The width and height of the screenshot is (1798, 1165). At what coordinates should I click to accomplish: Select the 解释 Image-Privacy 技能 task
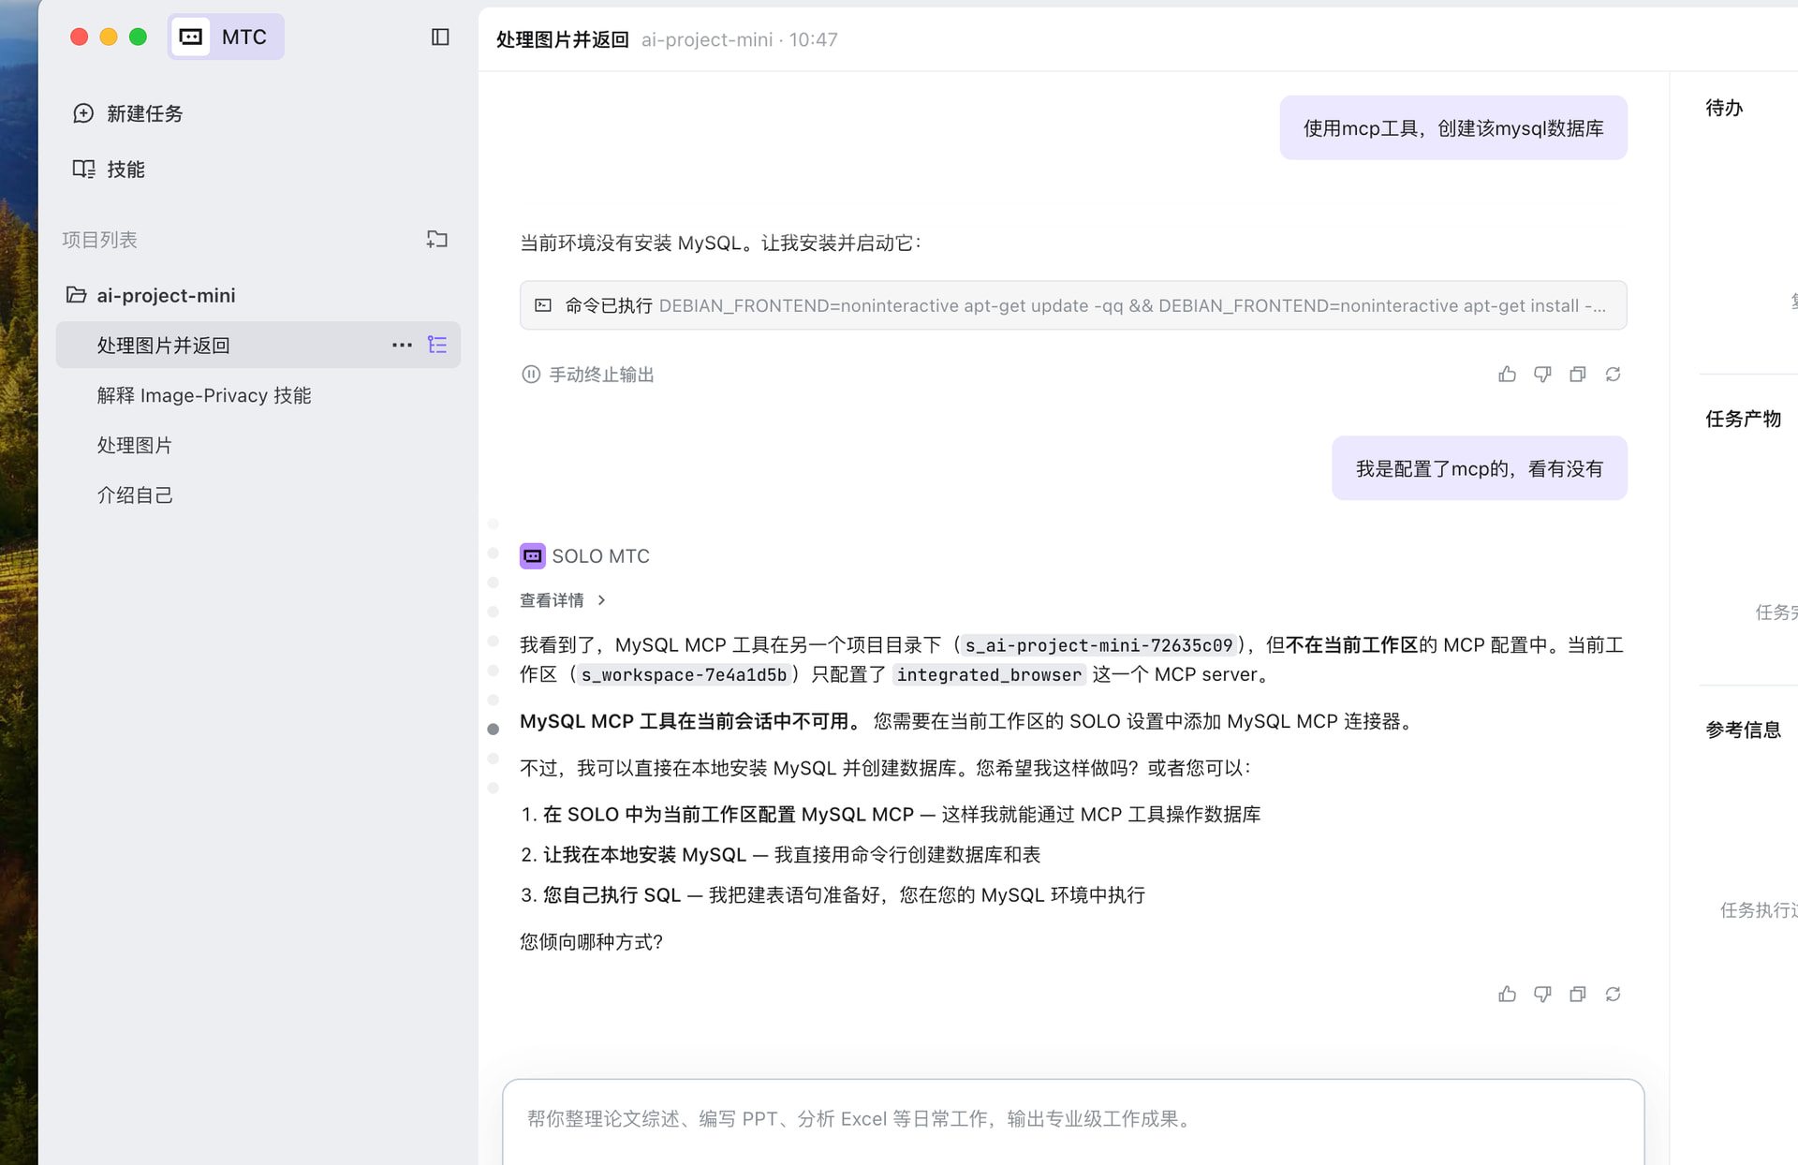pyautogui.click(x=204, y=395)
